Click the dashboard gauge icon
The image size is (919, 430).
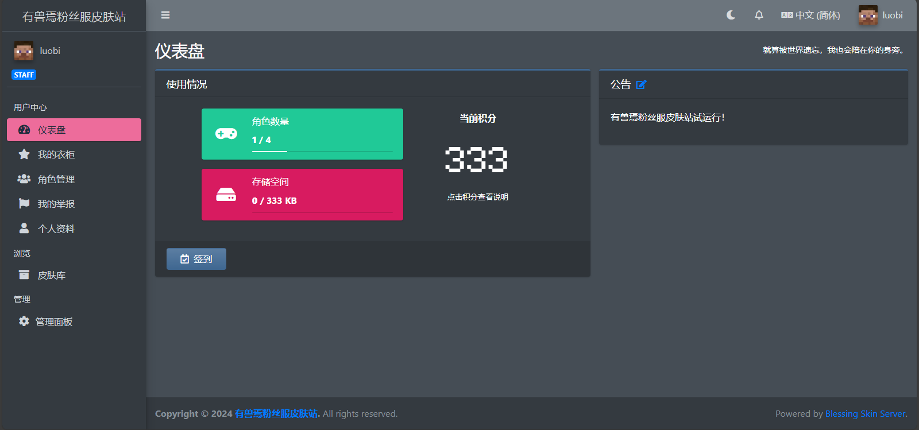[24, 130]
